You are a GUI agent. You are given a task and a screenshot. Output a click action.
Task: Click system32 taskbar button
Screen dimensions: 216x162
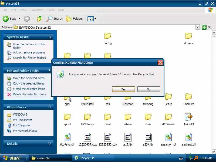pyautogui.click(x=50, y=158)
